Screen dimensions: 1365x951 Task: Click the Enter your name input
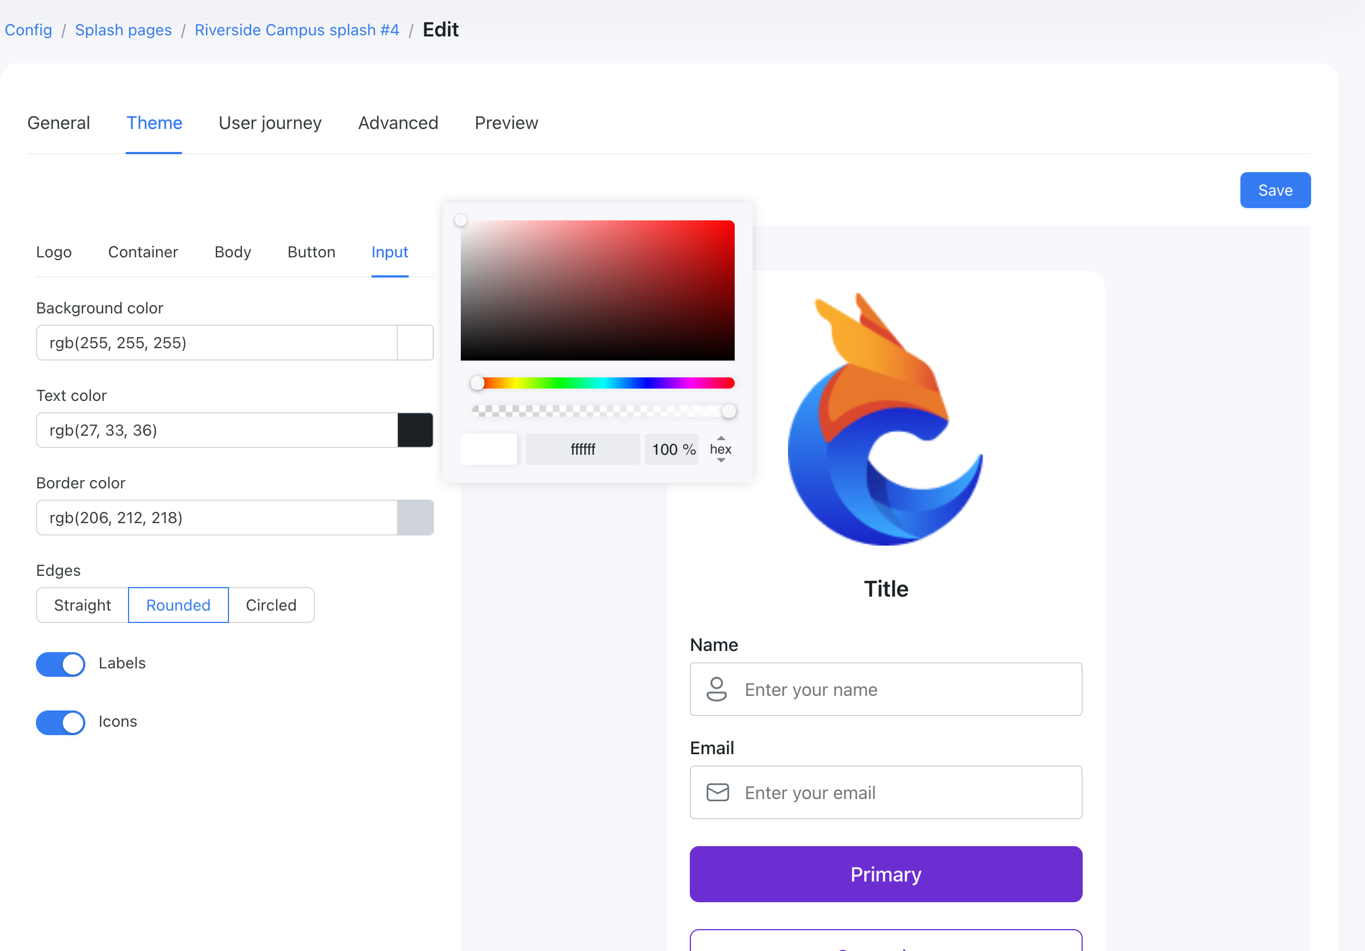tap(886, 689)
